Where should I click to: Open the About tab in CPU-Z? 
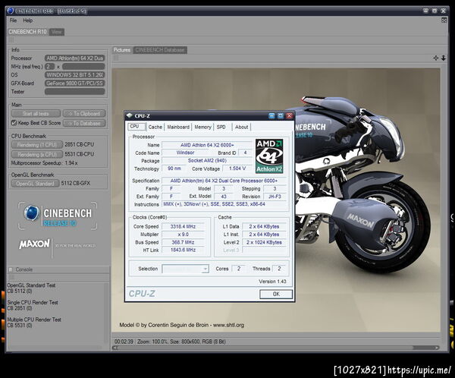pyautogui.click(x=241, y=127)
